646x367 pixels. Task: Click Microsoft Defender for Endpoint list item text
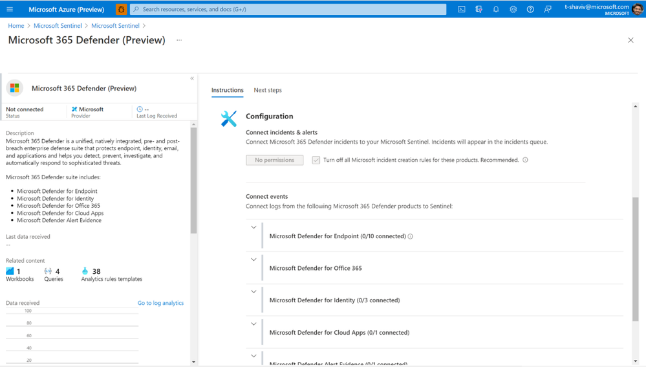[58, 191]
